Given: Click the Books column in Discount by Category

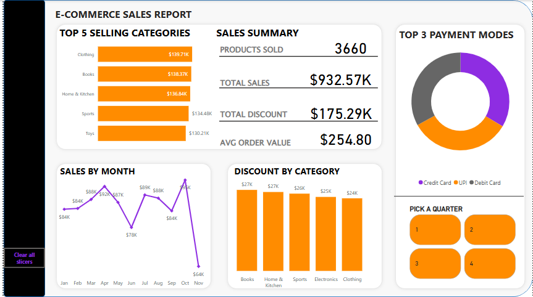Looking at the screenshot, I should click(247, 230).
